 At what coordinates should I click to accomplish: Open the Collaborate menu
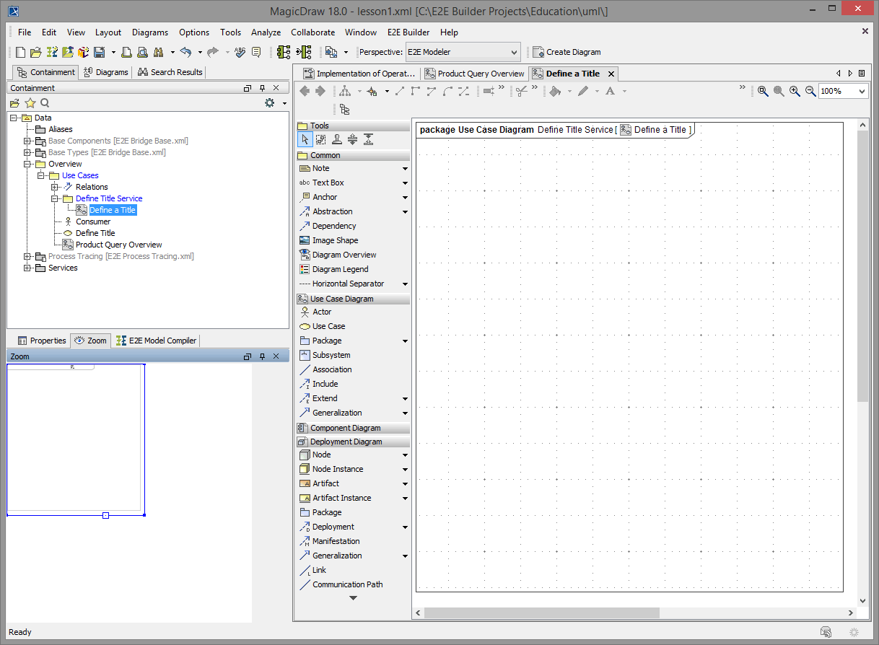point(312,32)
